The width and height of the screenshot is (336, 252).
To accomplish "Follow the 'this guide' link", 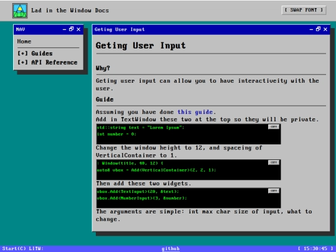I will [195, 112].
